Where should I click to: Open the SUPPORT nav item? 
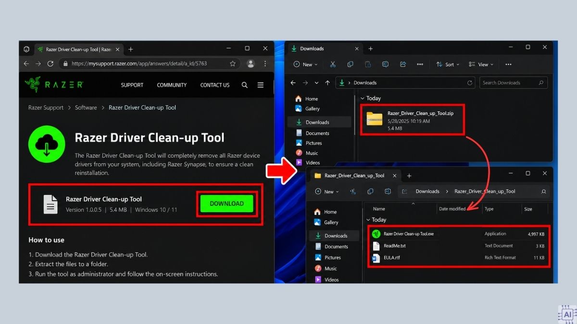pos(132,85)
